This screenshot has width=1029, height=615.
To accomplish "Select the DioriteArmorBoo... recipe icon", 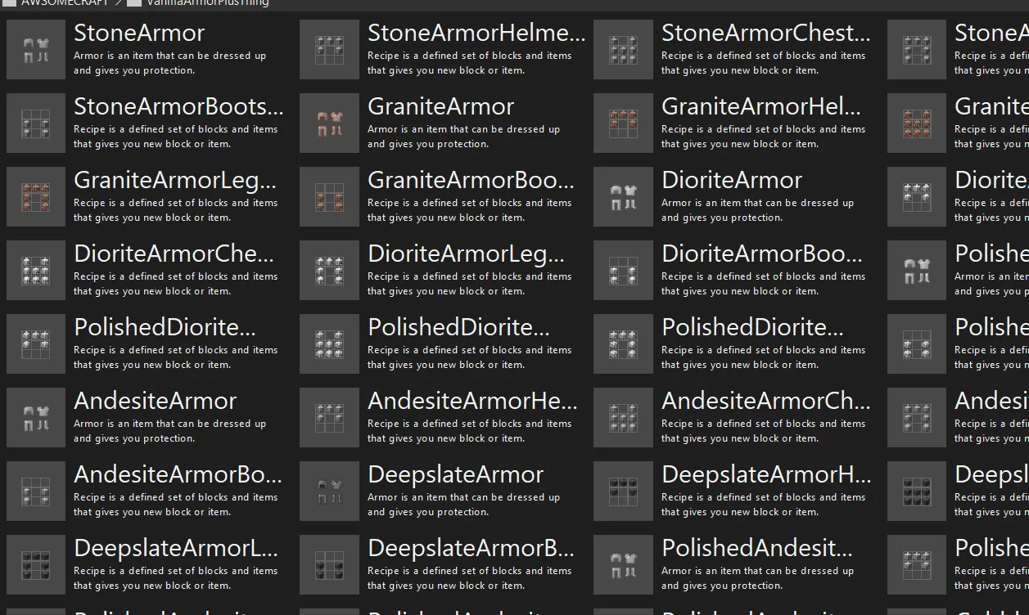I will click(624, 271).
